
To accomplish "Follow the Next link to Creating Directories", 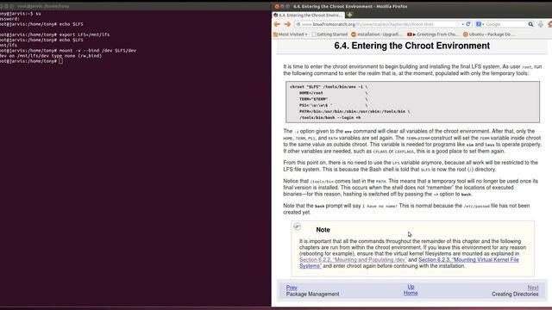I will tap(533, 288).
